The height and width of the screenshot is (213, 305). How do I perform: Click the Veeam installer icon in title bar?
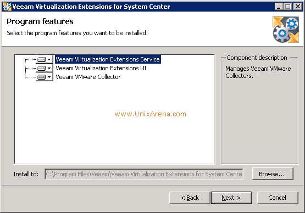pyautogui.click(x=7, y=7)
